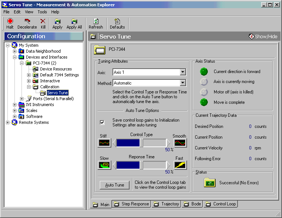Open the Method dropdown list
Screen dimensions: 282x218
(x=183, y=83)
